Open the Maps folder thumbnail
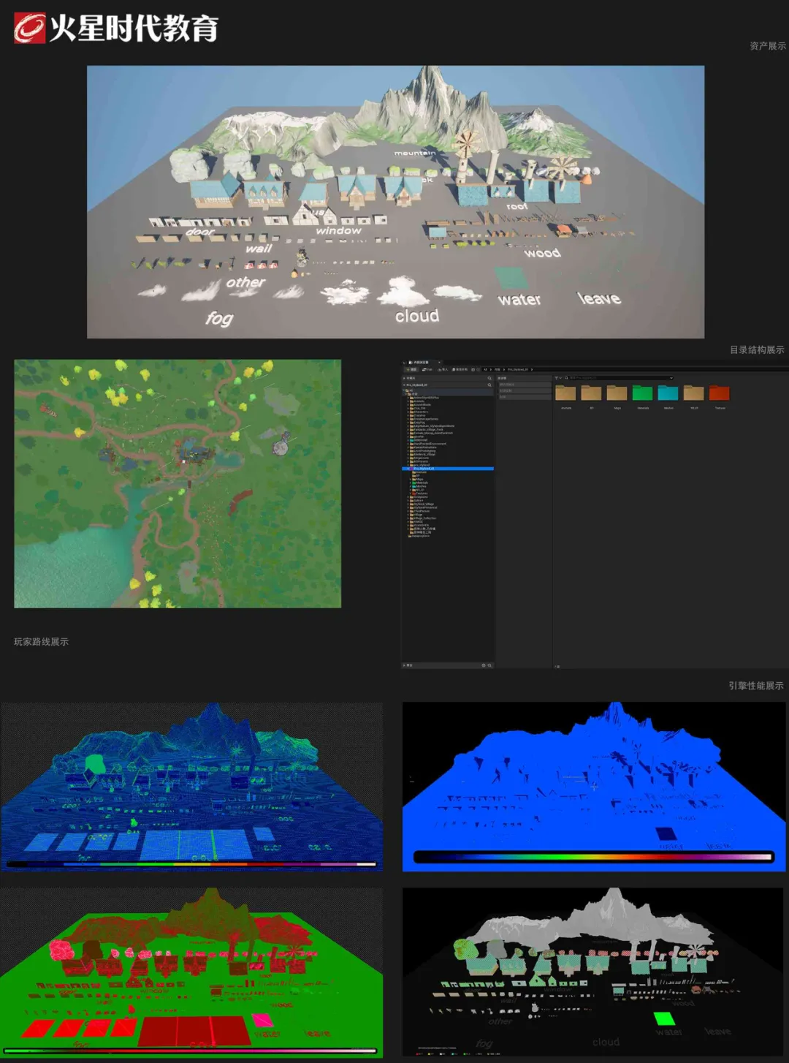Image resolution: width=789 pixels, height=1063 pixels. click(617, 393)
